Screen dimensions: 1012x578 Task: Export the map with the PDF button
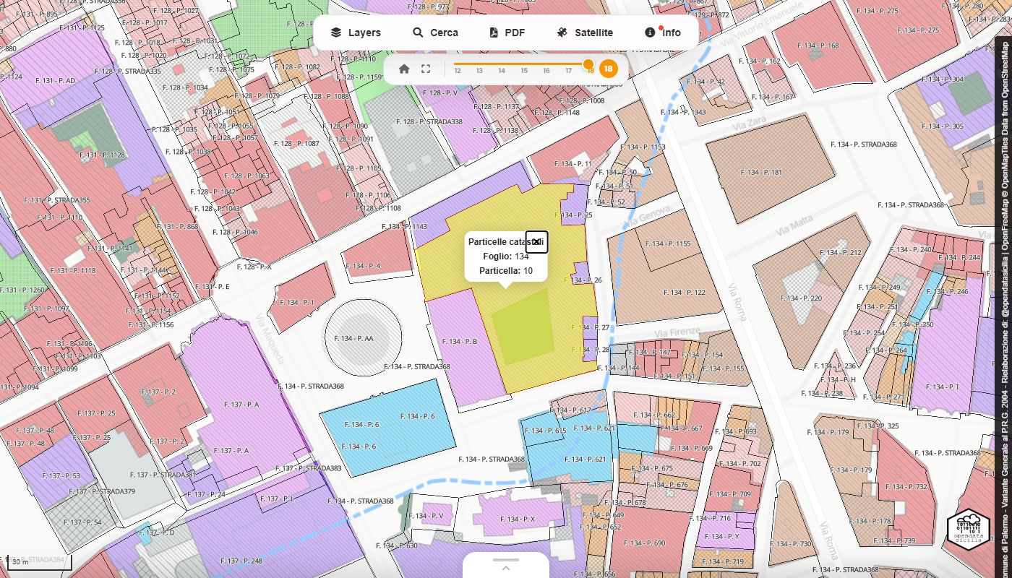point(507,33)
